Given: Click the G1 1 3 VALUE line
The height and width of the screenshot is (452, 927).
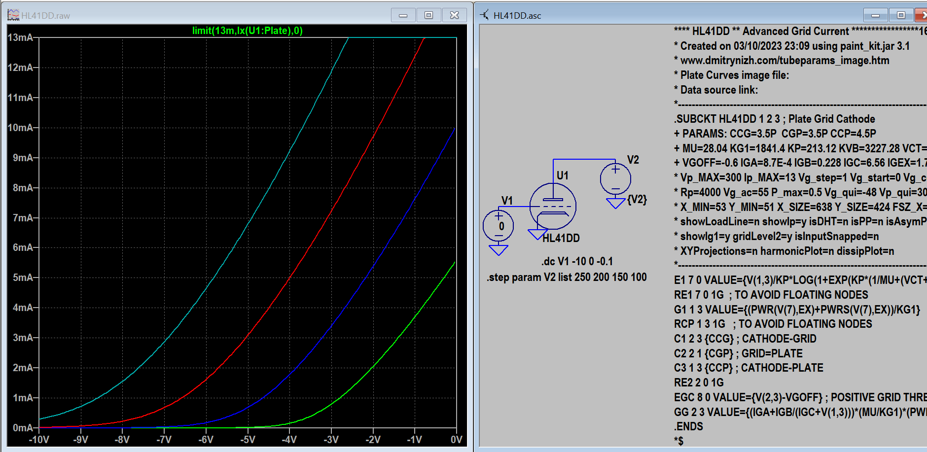Looking at the screenshot, I should click(797, 310).
